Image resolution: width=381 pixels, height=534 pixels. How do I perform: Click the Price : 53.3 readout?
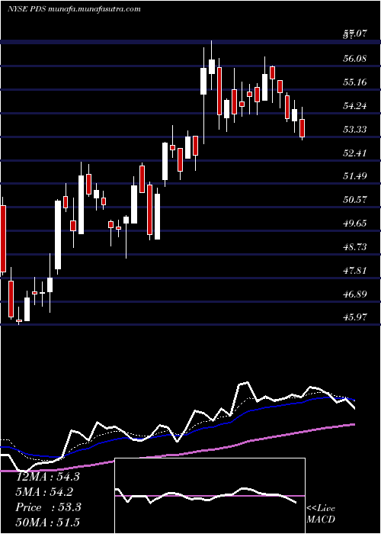point(48,507)
